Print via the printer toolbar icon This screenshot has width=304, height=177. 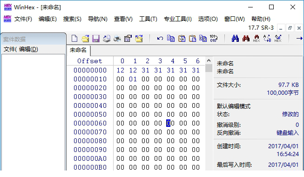pyautogui.click(x=117, y=39)
